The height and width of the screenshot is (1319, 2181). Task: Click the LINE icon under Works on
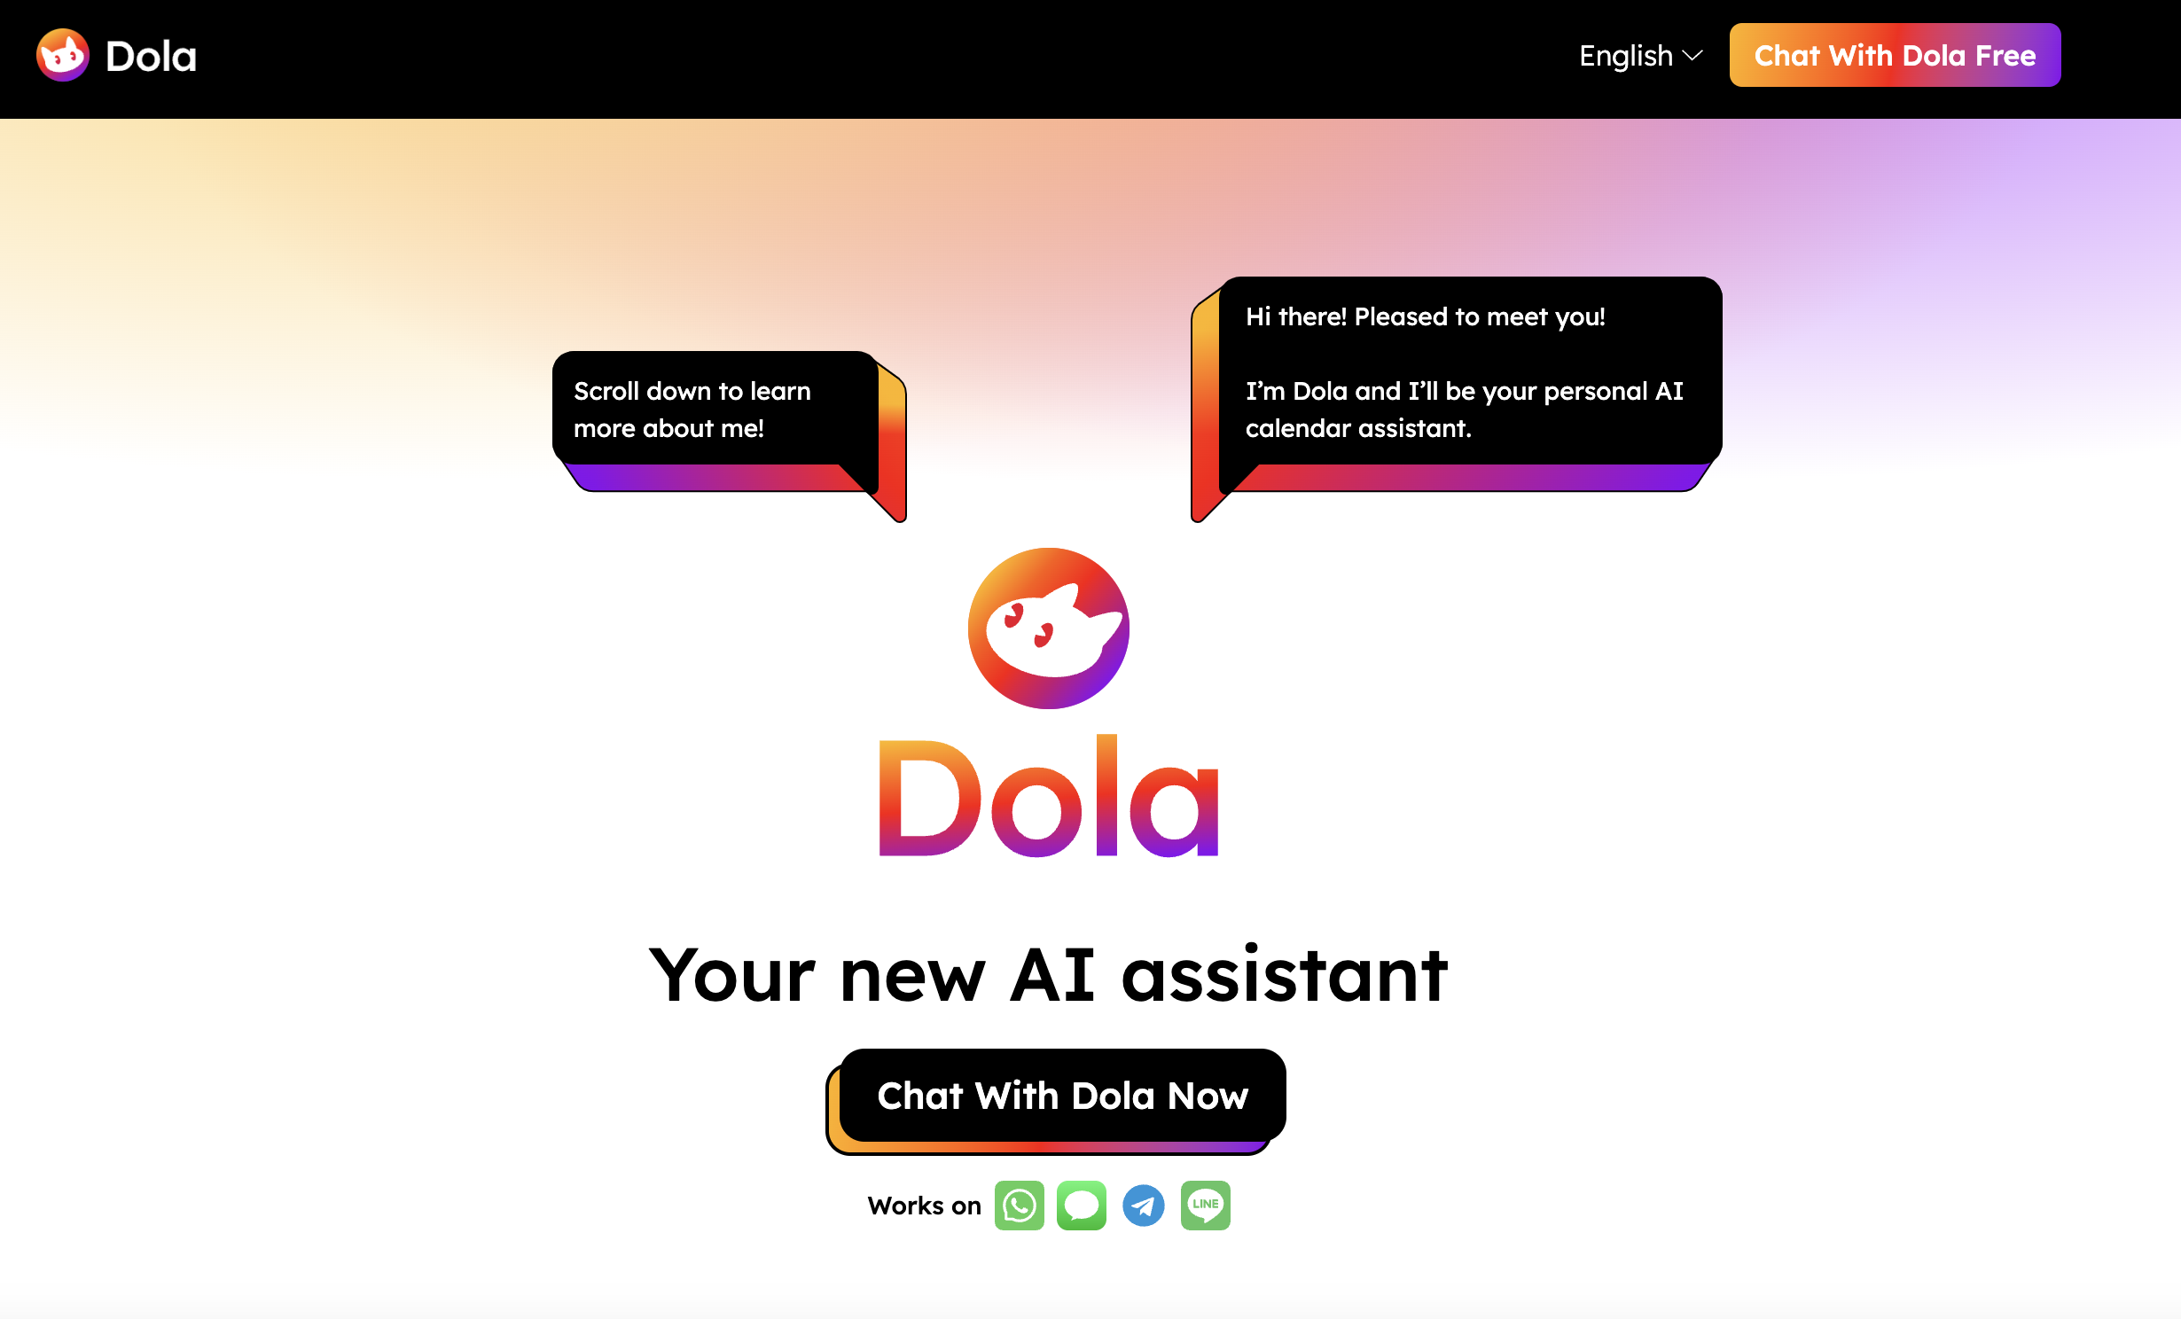[x=1209, y=1204]
